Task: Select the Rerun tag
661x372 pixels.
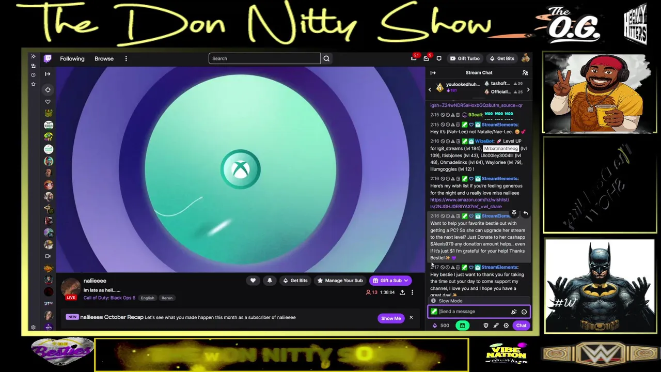Action: tap(167, 298)
